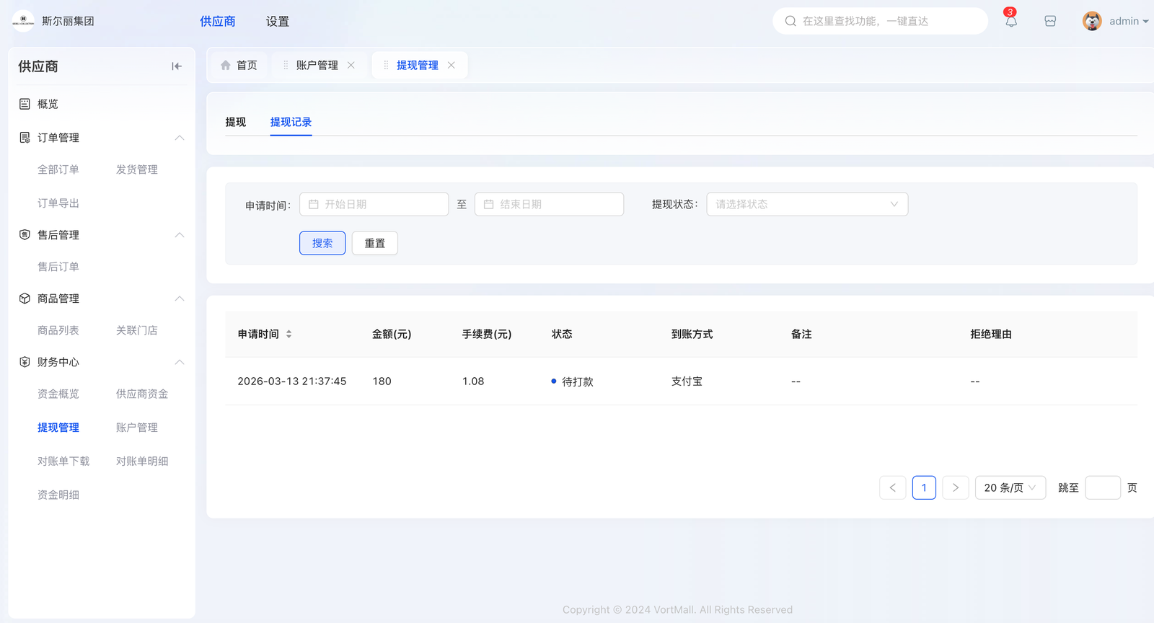Click the 开始日期 date field
The width and height of the screenshot is (1154, 623).
tap(374, 204)
